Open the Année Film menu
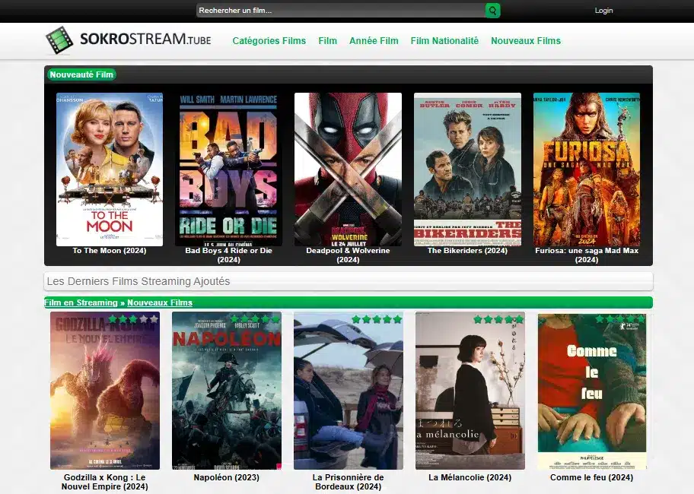The height and width of the screenshot is (494, 694). [x=374, y=40]
